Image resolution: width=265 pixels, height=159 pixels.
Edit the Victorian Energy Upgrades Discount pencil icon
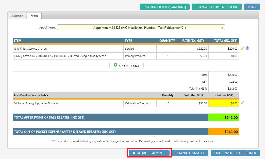[x=242, y=103]
